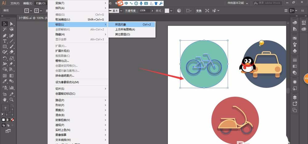The height and width of the screenshot is (144, 308).
Task: Open the Swatches grid panel icon
Action: [295, 38]
